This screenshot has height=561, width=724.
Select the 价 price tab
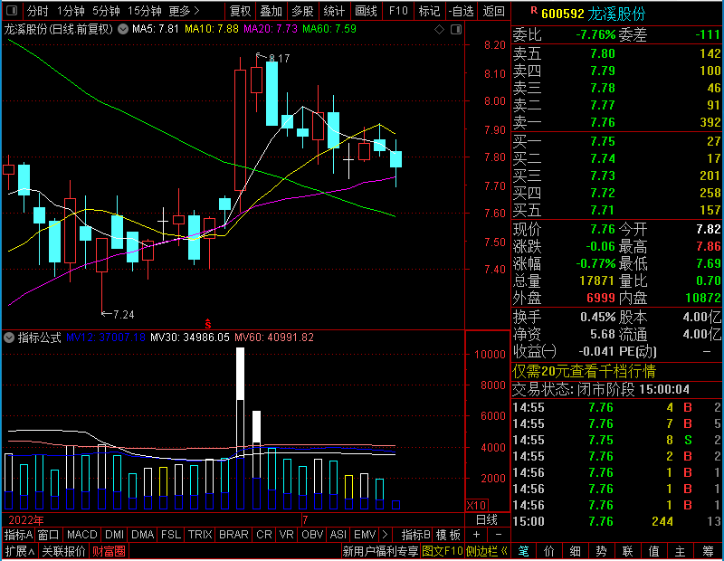[x=549, y=551]
